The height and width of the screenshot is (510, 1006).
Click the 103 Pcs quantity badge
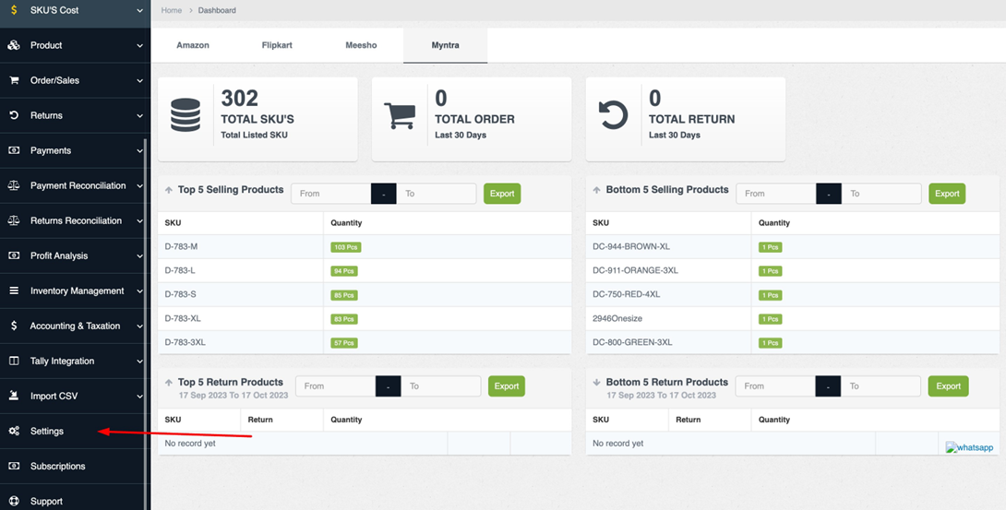coord(344,246)
